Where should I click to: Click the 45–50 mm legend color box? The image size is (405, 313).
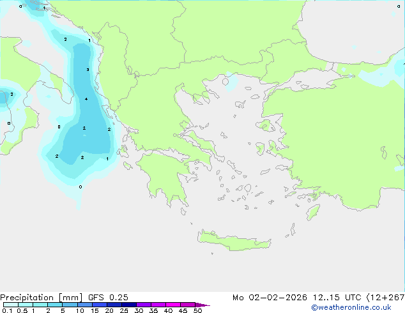188,305
